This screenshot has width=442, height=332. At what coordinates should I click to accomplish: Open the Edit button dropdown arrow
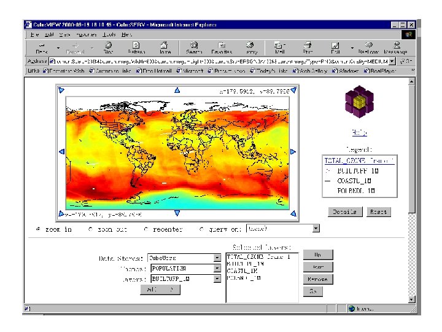(x=352, y=48)
